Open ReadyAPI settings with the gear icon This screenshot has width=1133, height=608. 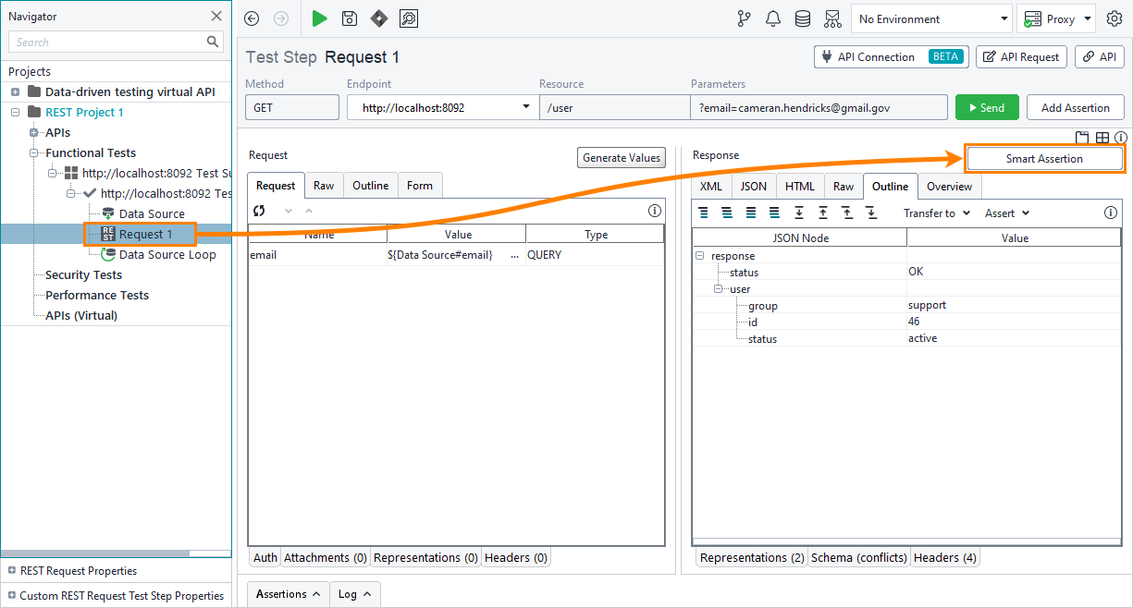(1115, 18)
